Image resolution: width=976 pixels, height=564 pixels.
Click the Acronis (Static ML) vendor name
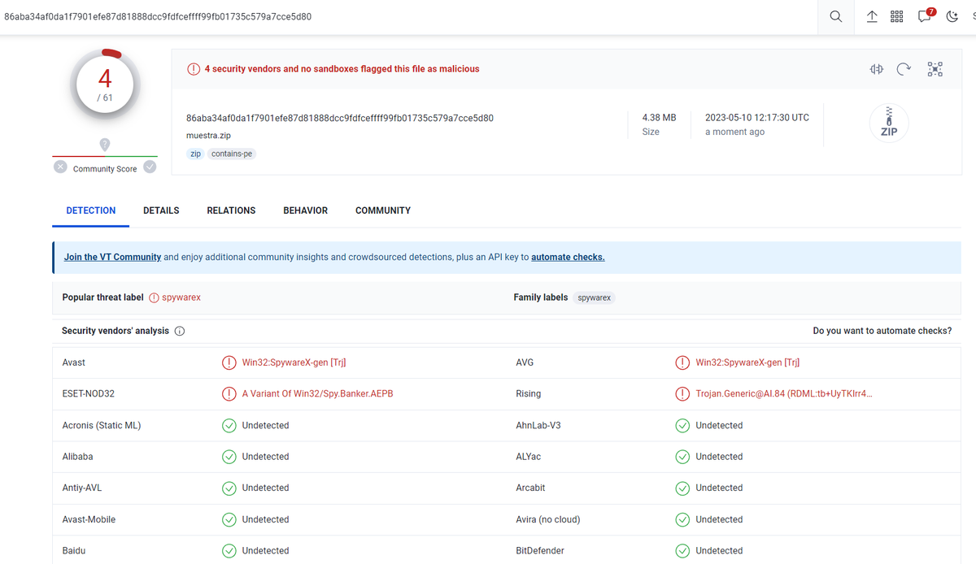(x=102, y=425)
